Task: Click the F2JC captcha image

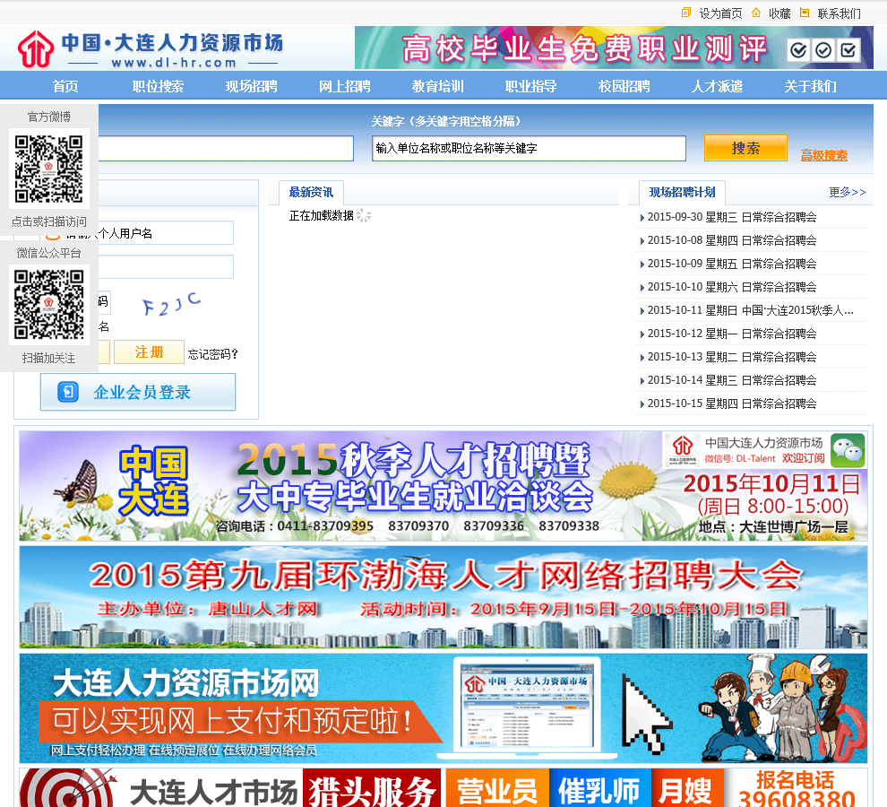Action: pos(171,304)
